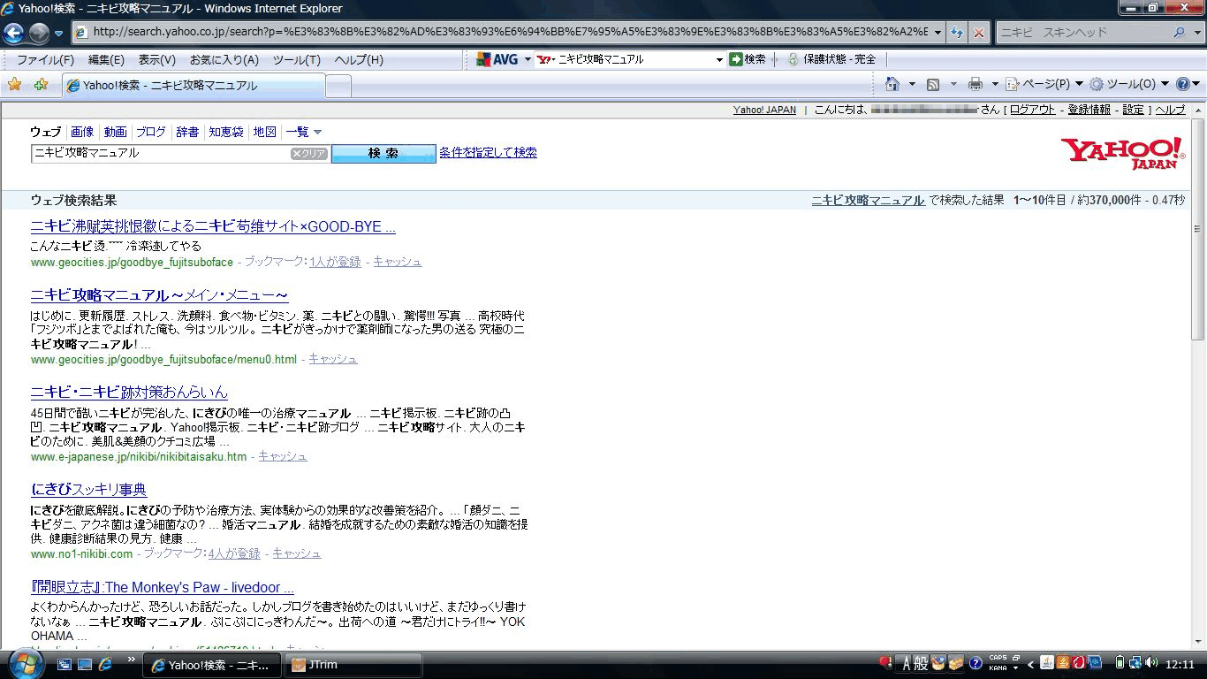
Task: Open the Favorites Center star icon
Action: [15, 85]
